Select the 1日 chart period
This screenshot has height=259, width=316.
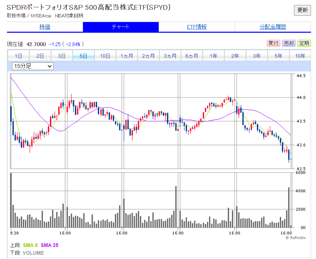coord(19,56)
